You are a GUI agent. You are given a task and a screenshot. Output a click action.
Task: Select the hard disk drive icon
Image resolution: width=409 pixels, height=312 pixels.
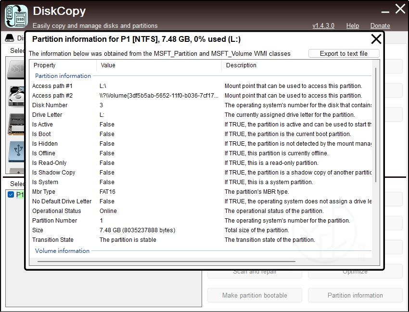click(16, 97)
